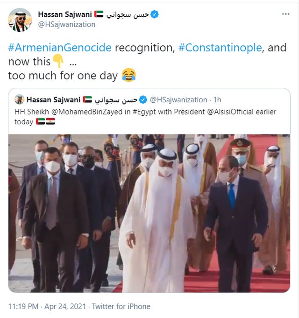Click Hassan Sajwani's large profile avatar
299x318 pixels.
coord(20,20)
